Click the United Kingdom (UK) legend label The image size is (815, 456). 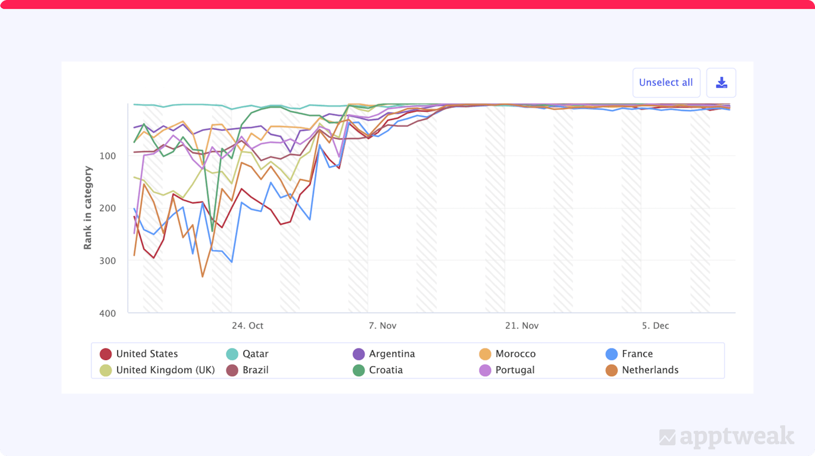tap(165, 370)
